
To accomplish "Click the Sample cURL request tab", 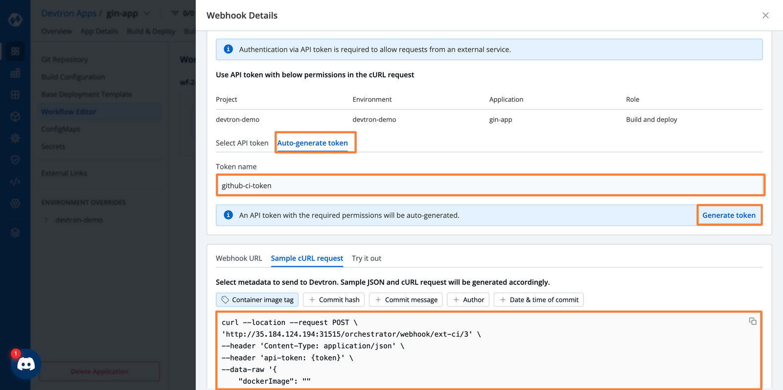I will [x=307, y=258].
